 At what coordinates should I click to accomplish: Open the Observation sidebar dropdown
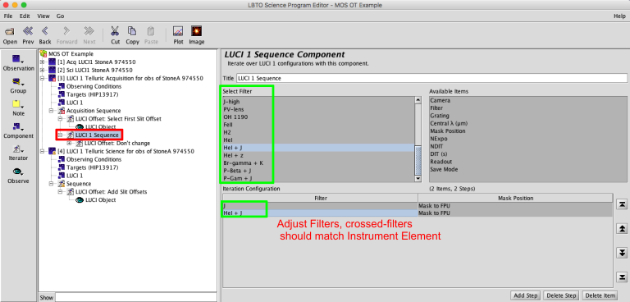[x=18, y=59]
